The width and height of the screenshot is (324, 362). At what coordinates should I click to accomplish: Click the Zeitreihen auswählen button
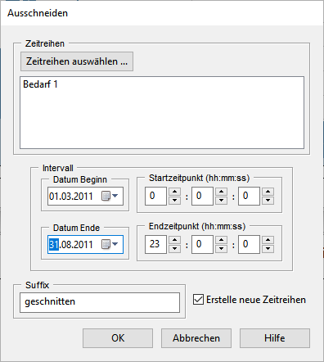(77, 61)
